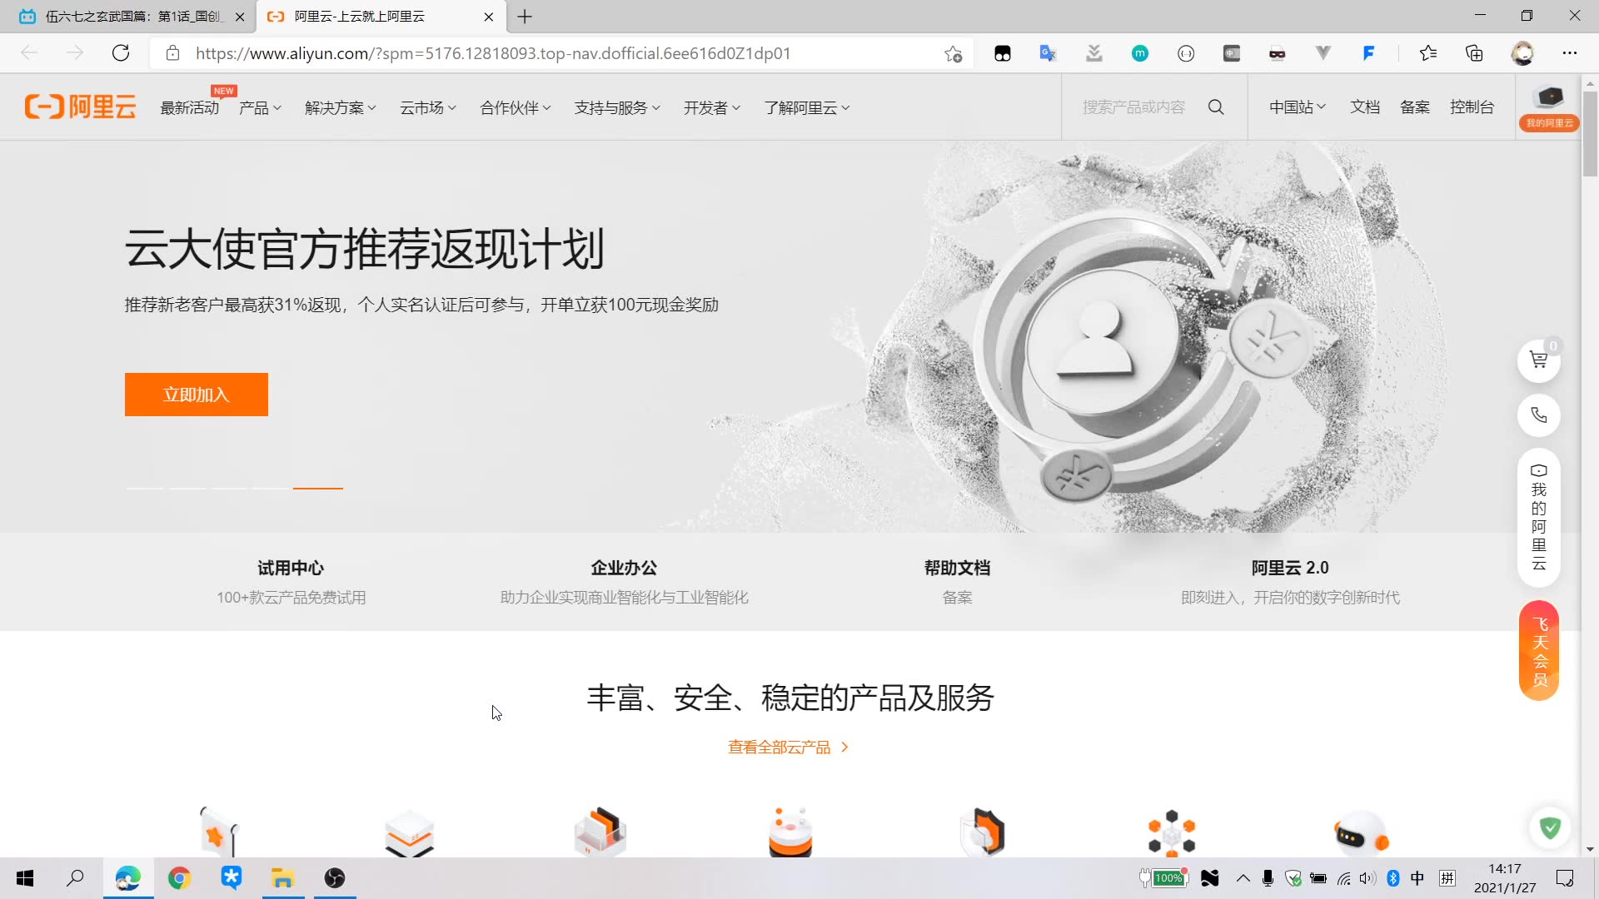This screenshot has width=1599, height=899.
Task: Open the notification center icon
Action: point(1565,878)
